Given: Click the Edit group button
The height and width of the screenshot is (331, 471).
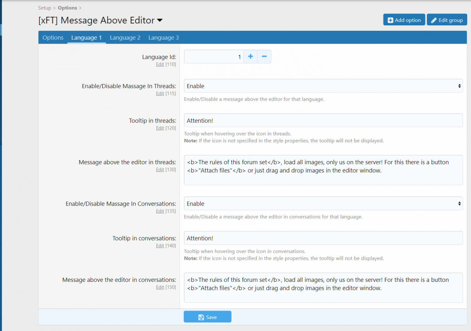Looking at the screenshot, I should [x=447, y=20].
